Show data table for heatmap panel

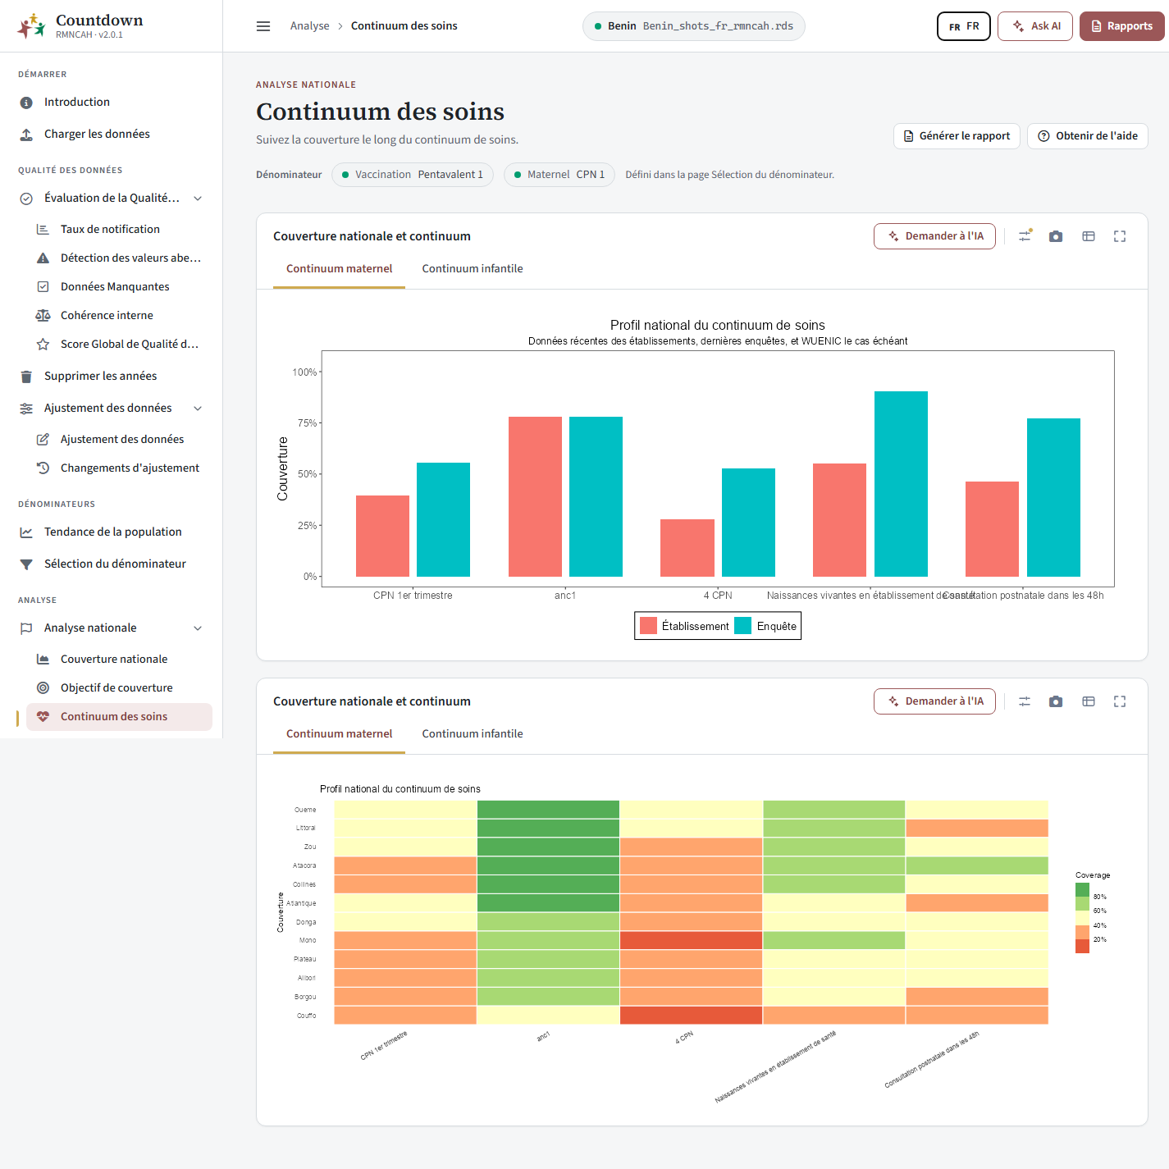pyautogui.click(x=1089, y=701)
